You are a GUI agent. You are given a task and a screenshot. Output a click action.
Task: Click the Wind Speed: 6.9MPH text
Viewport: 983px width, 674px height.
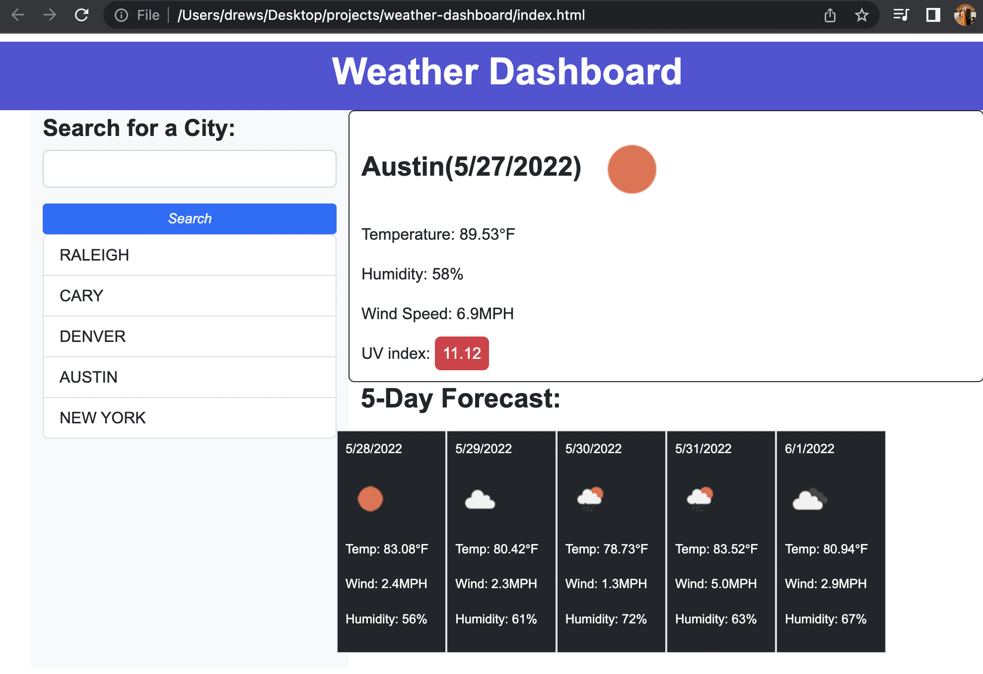coord(437,314)
